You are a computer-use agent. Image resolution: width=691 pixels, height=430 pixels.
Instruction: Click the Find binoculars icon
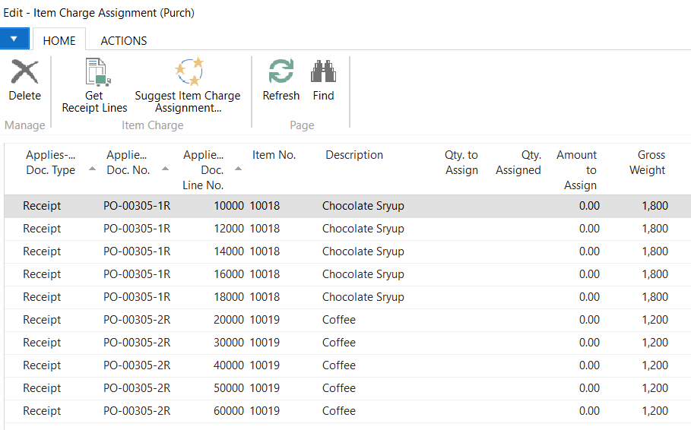[323, 74]
